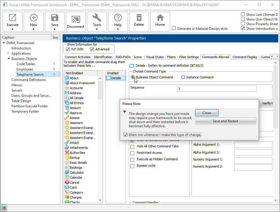Click the Disconnect toolbar icon
This screenshot has height=212, width=280.
coord(76,18)
